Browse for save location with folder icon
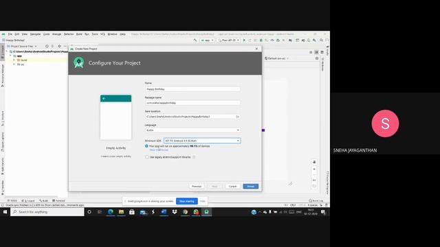 pyautogui.click(x=238, y=117)
